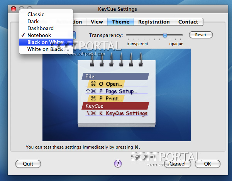Open help with the question mark icon
Image resolution: width=232 pixels, height=181 pixels.
coord(118,164)
